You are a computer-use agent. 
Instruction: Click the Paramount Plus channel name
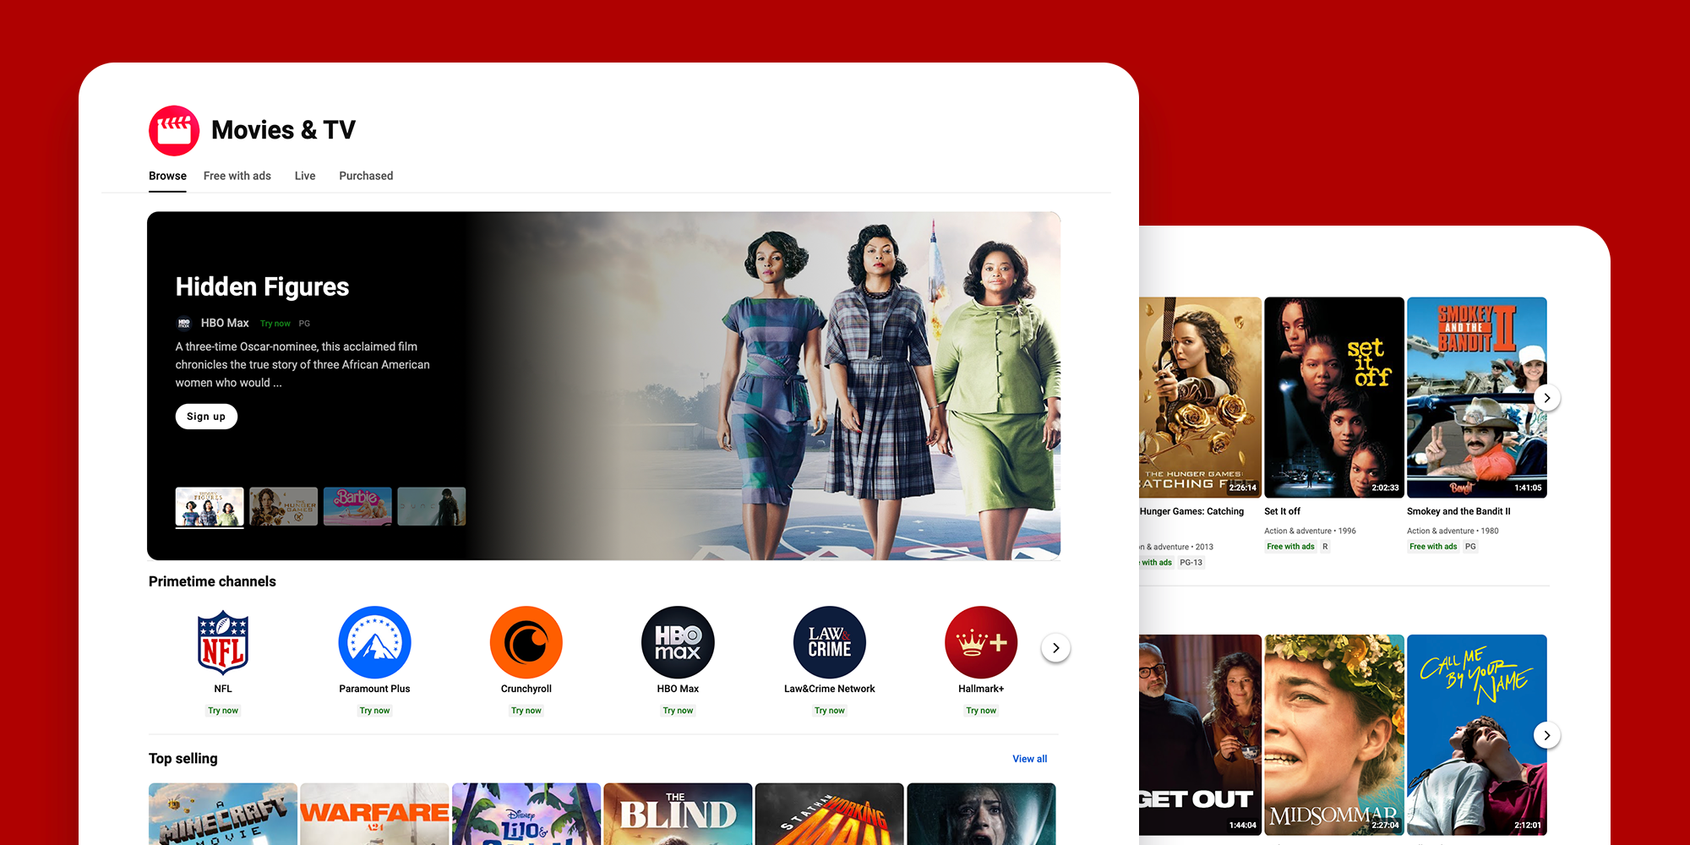tap(374, 689)
